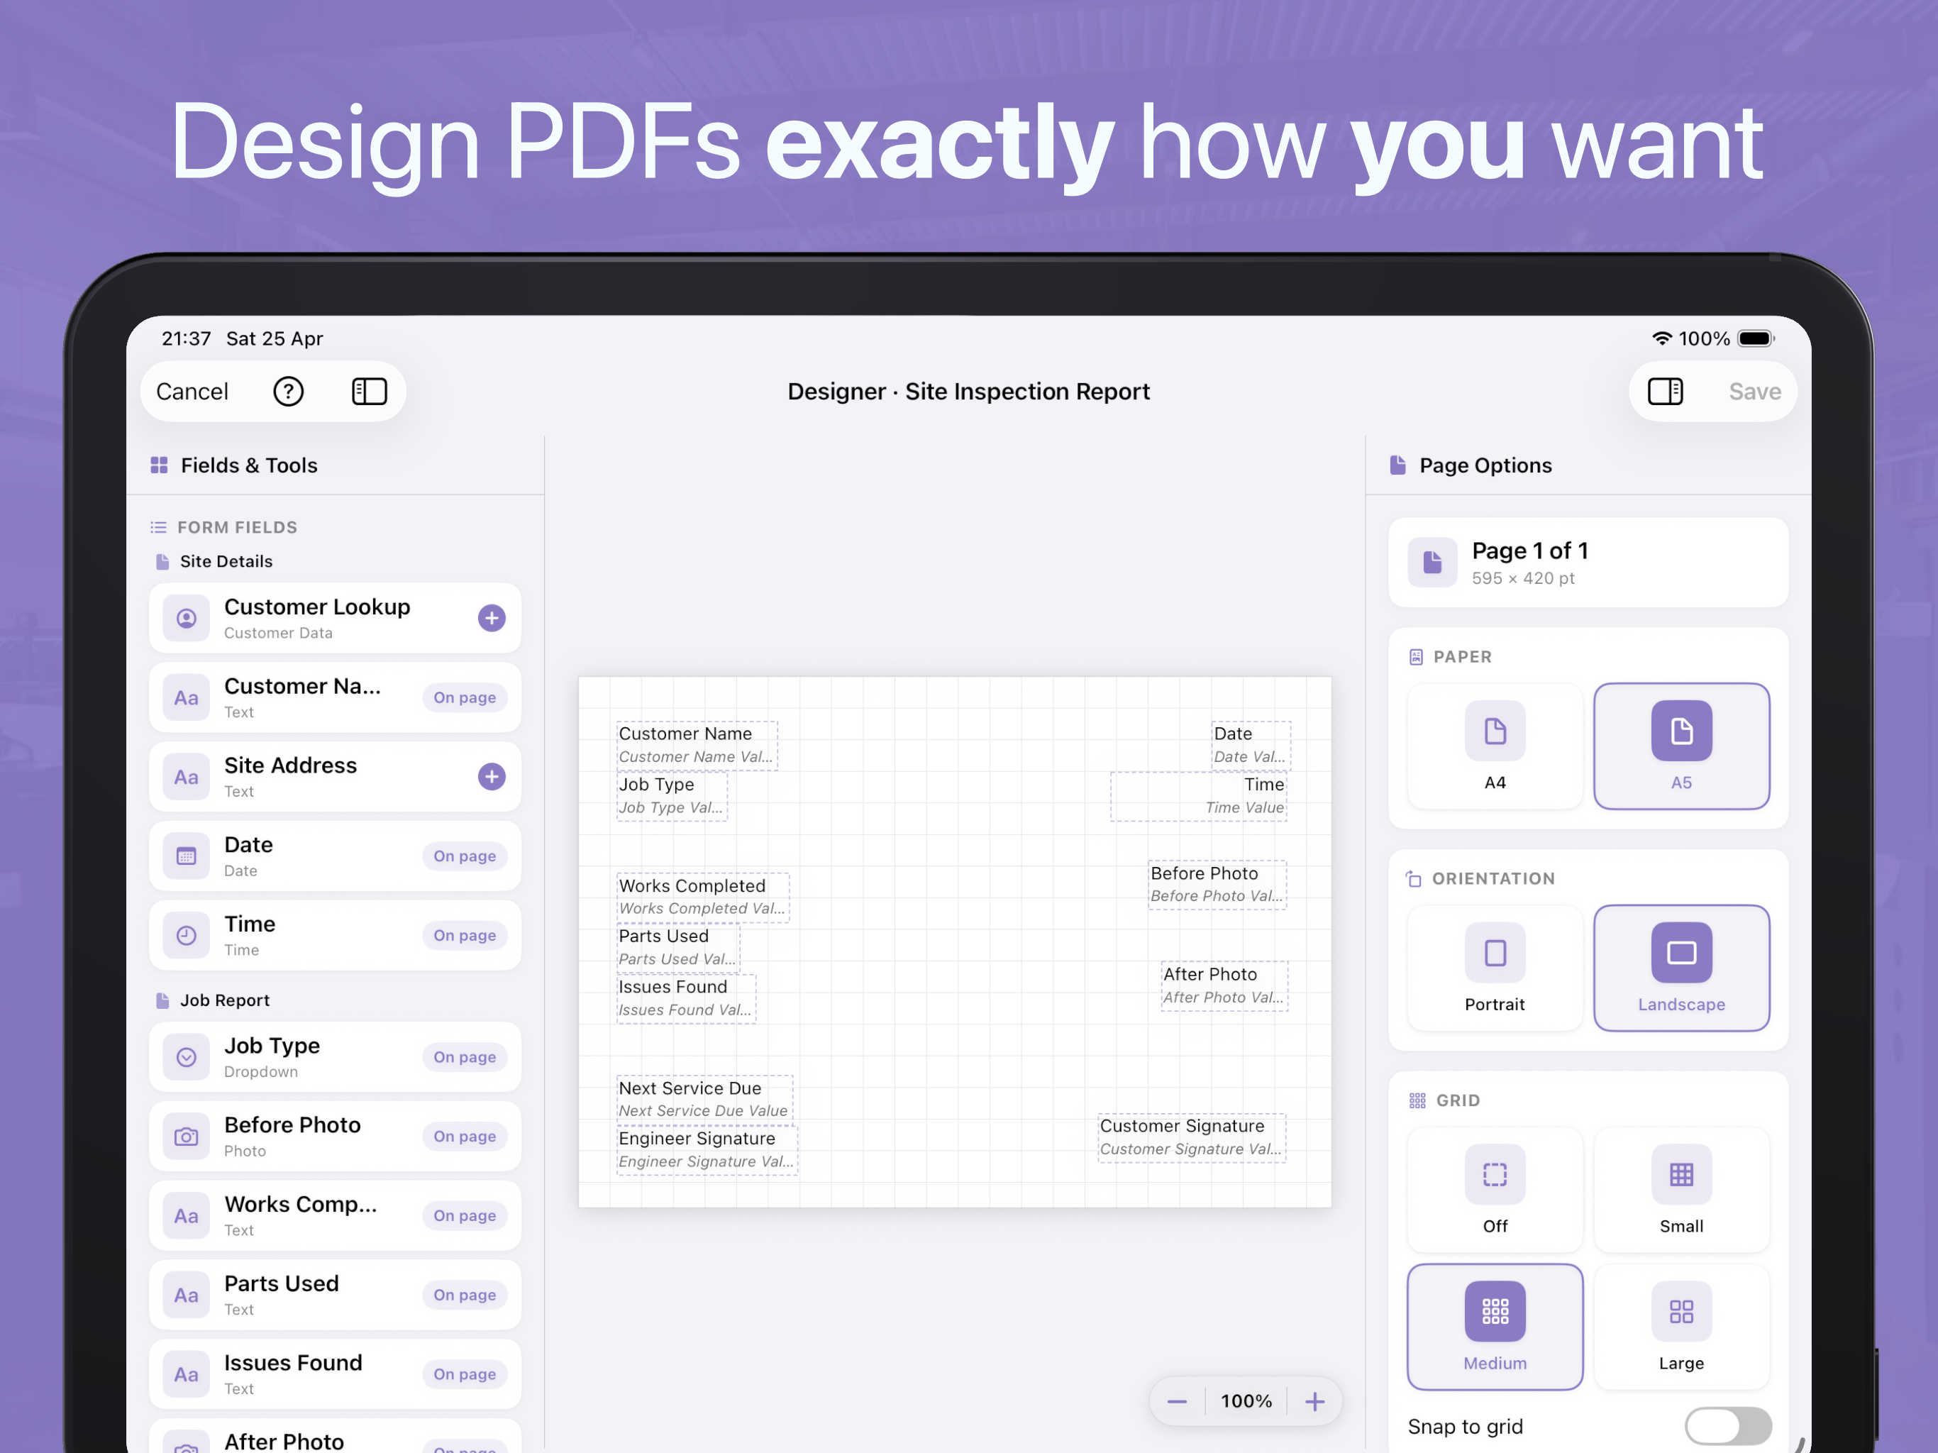Select A5 paper size
This screenshot has height=1453, width=1938.
click(x=1681, y=746)
